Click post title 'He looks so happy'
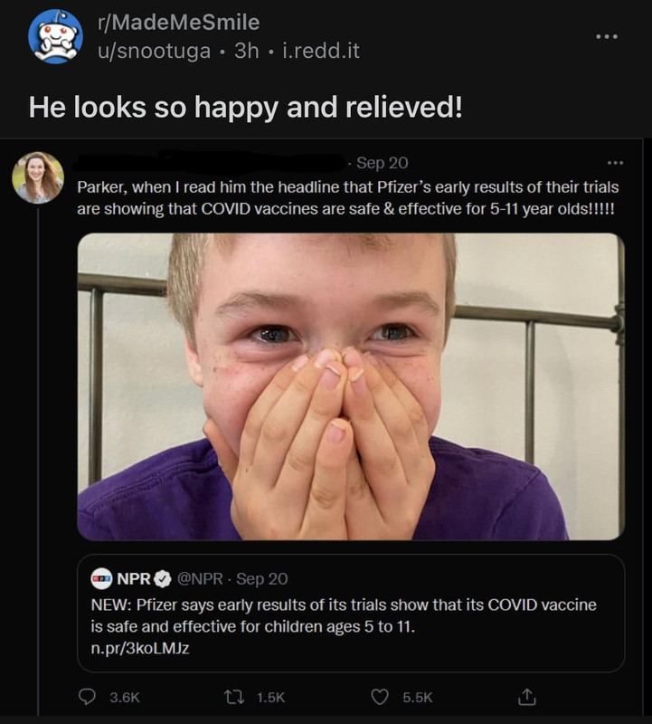Viewport: 652px width, 724px height. (x=245, y=109)
